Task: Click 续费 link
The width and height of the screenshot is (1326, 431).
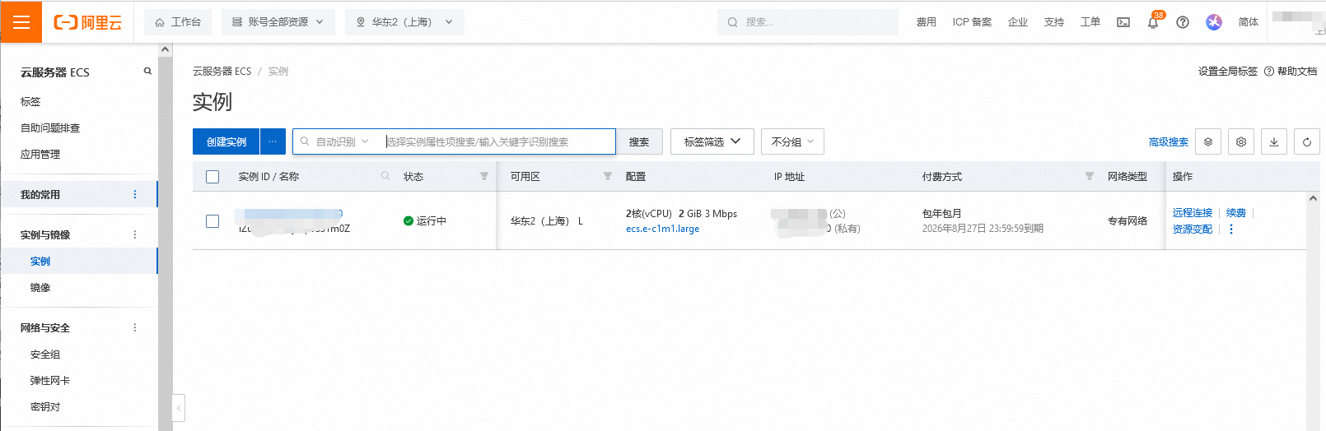Action: coord(1236,212)
